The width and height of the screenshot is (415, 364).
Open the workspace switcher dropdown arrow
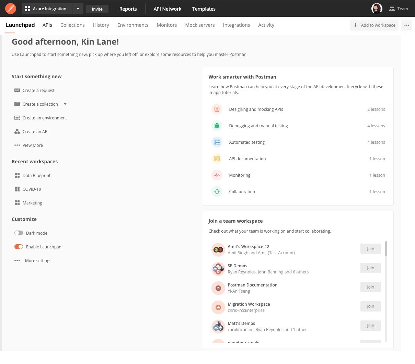(x=78, y=9)
